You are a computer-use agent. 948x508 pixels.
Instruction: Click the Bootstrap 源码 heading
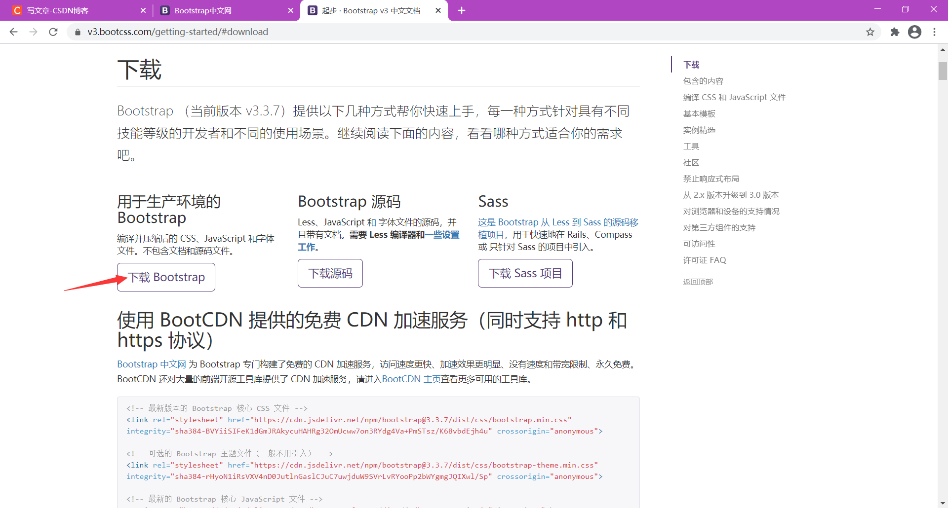pyautogui.click(x=349, y=201)
